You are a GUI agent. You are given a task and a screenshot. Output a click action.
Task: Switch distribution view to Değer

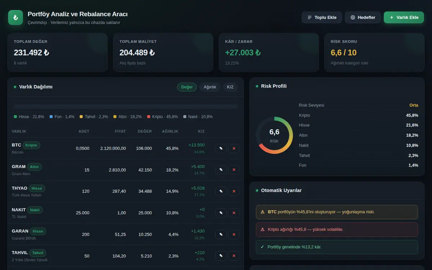tap(187, 87)
